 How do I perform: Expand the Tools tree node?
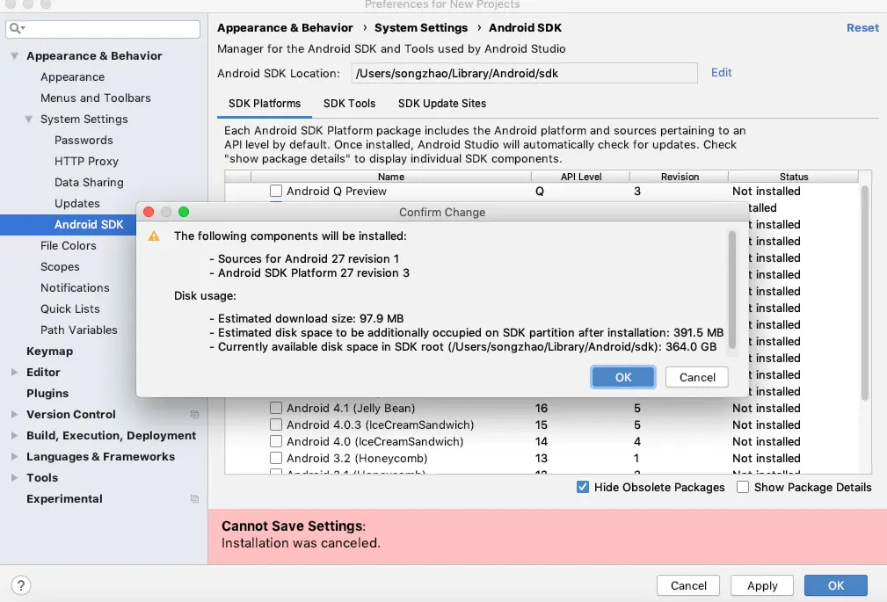click(15, 477)
